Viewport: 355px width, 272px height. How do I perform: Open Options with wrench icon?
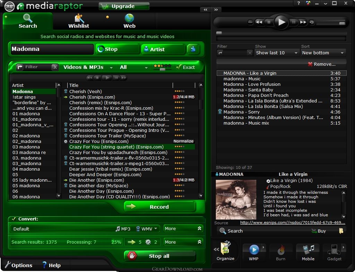tap(19, 265)
